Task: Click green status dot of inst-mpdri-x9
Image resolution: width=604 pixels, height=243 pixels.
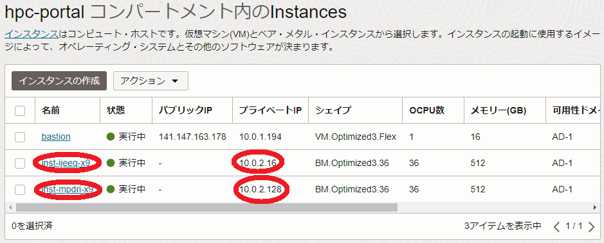Action: point(111,189)
